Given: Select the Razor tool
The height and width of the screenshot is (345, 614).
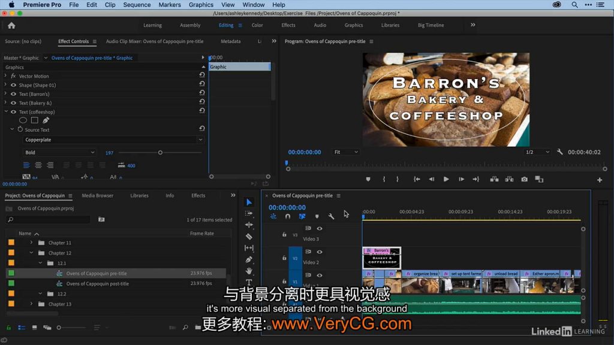Looking at the screenshot, I should click(x=249, y=236).
